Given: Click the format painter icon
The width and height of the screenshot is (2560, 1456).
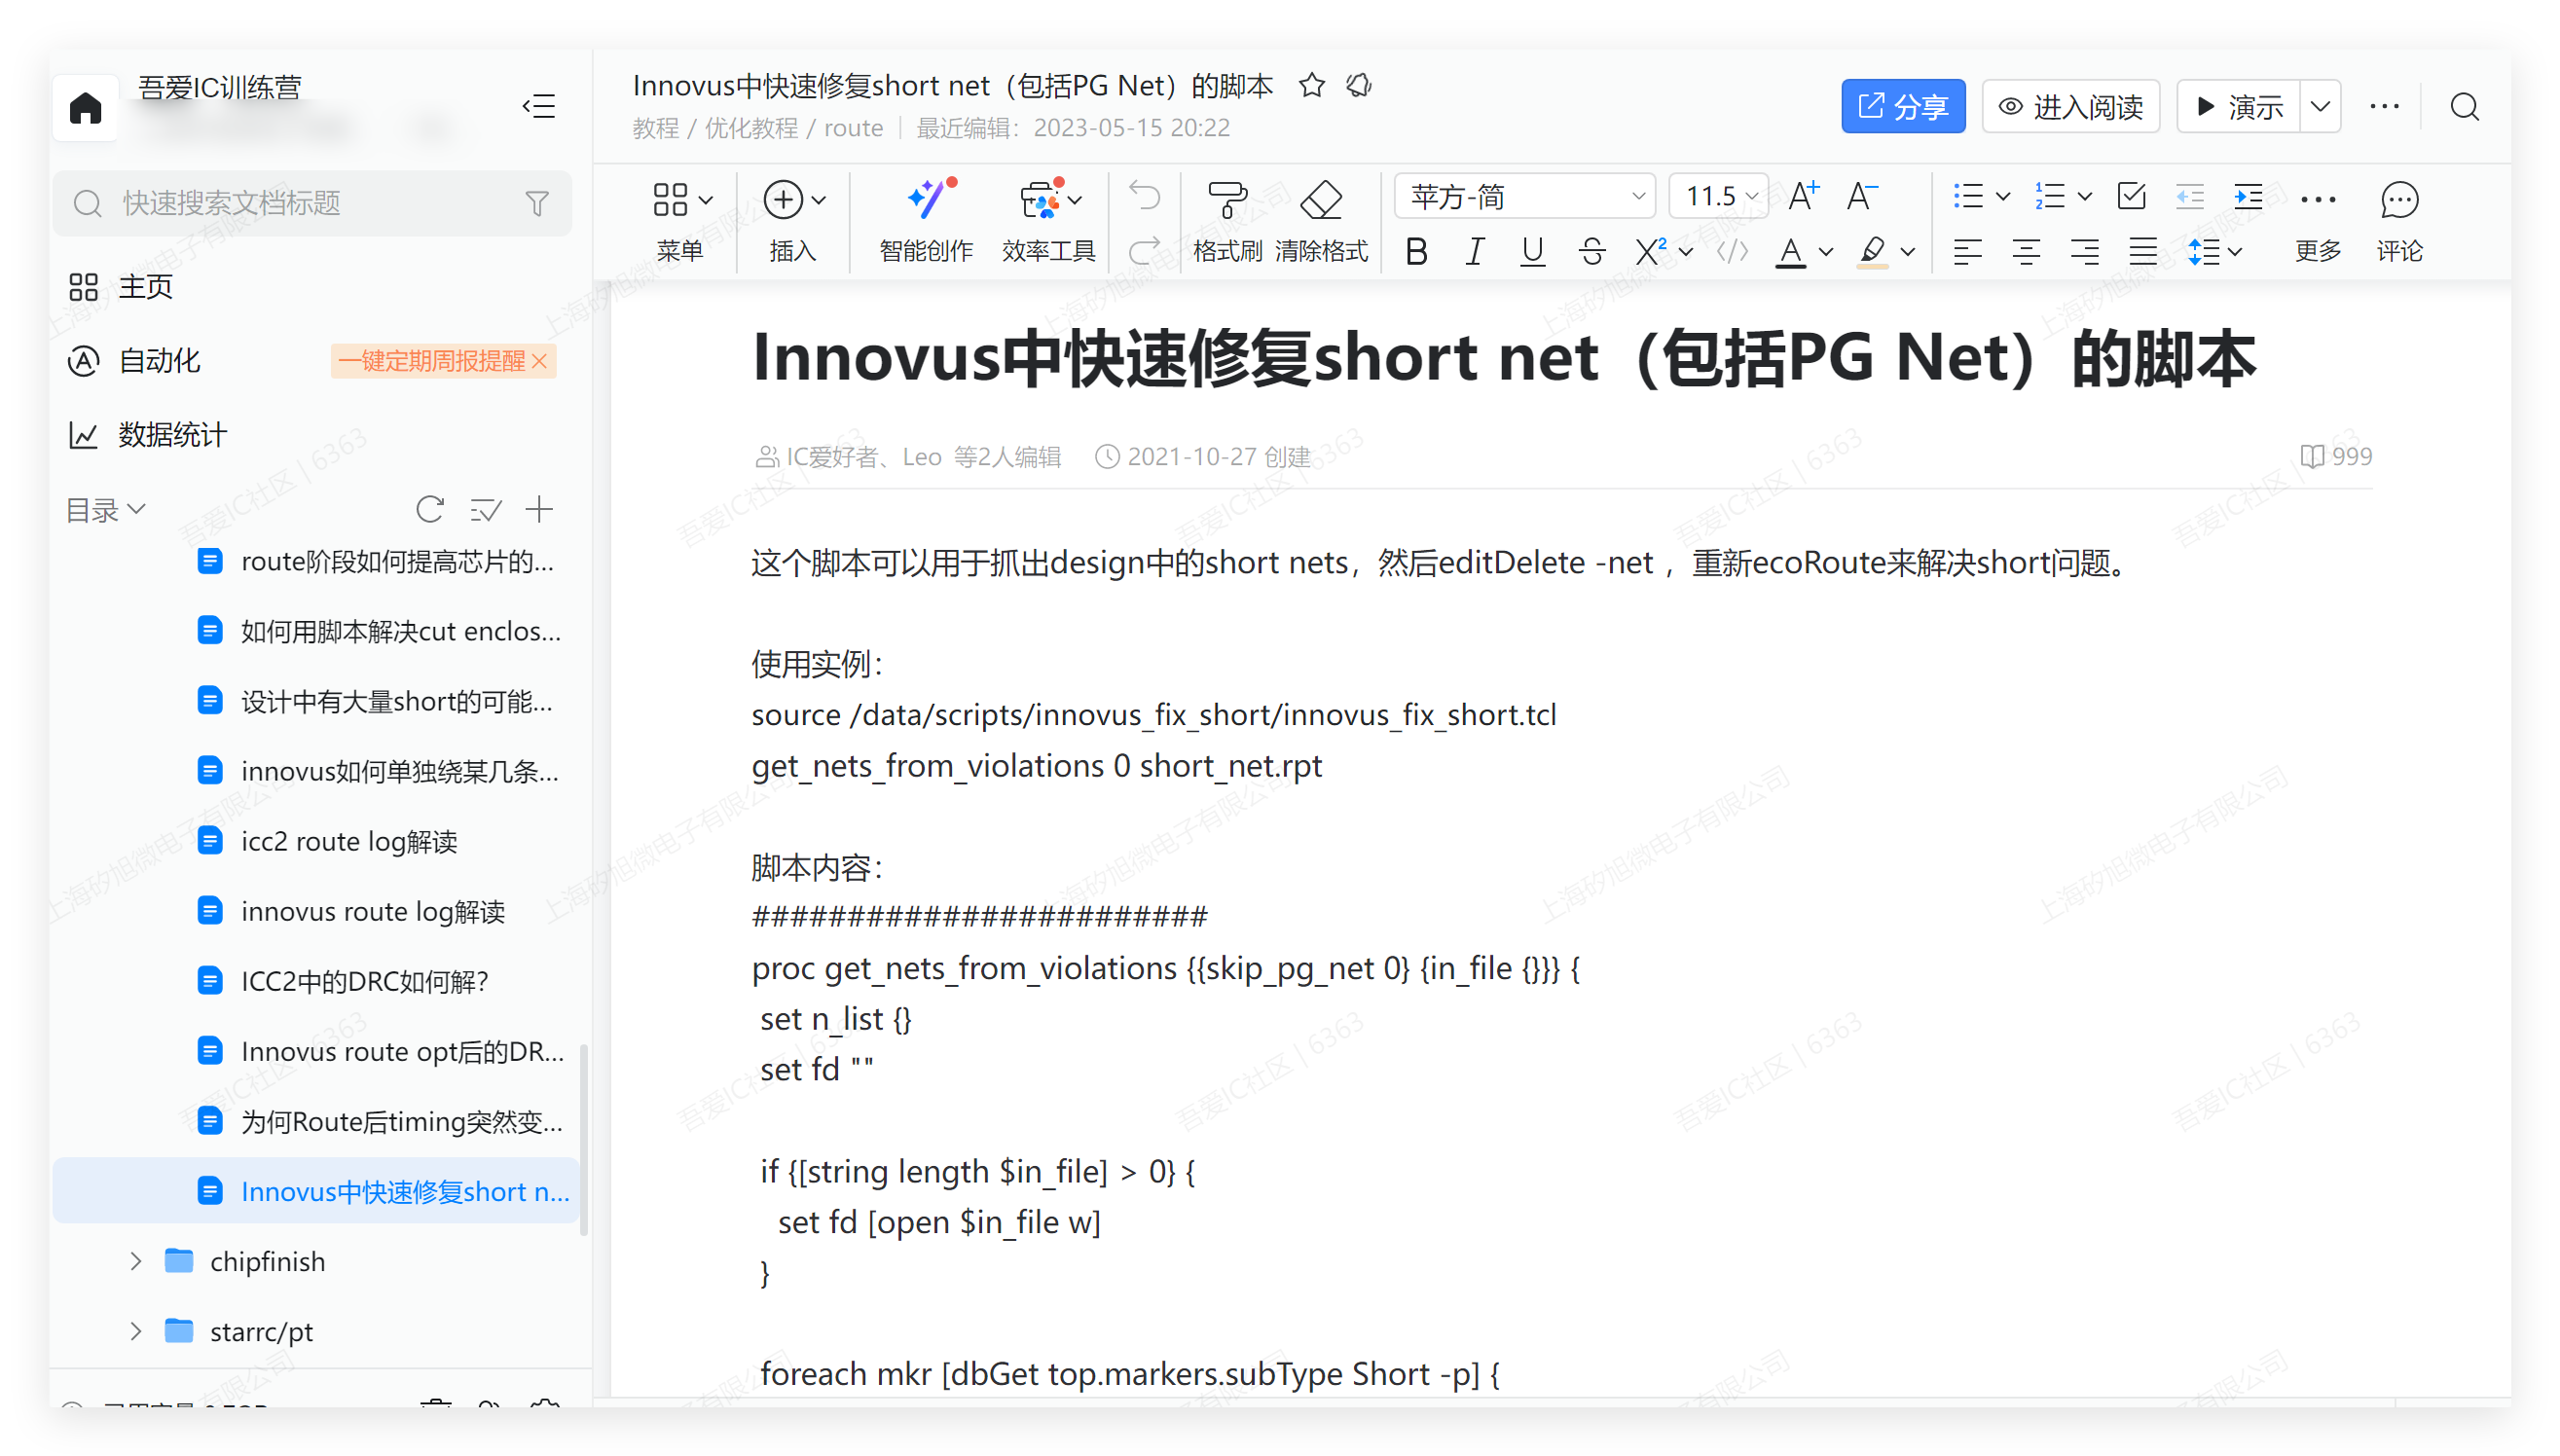Looking at the screenshot, I should (x=1227, y=201).
